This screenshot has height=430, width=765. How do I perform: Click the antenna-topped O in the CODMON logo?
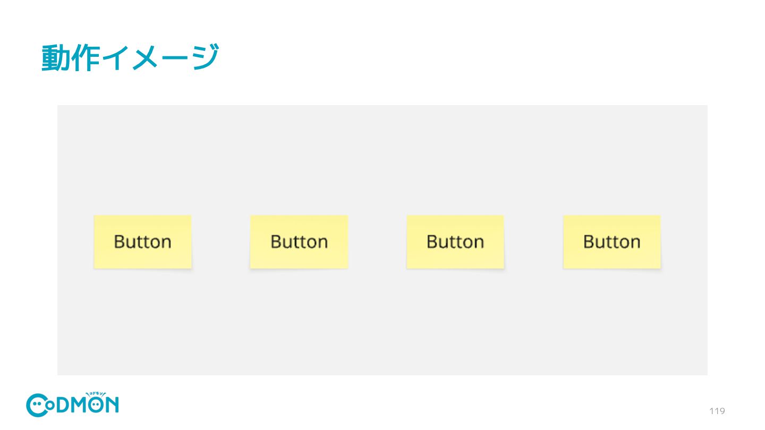(96, 405)
